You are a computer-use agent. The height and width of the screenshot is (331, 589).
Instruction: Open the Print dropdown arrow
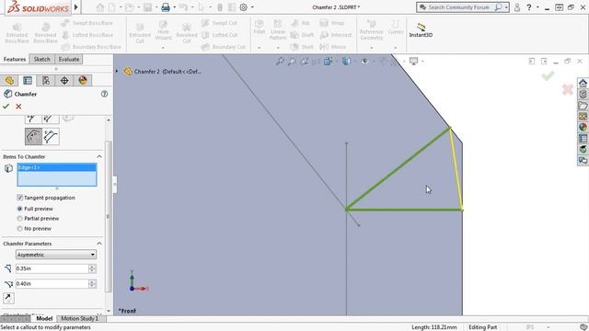tap(174, 7)
